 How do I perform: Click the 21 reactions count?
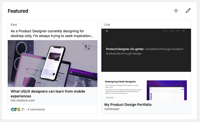click(x=23, y=109)
